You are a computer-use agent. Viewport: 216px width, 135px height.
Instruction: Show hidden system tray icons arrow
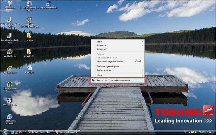pyautogui.click(x=190, y=132)
